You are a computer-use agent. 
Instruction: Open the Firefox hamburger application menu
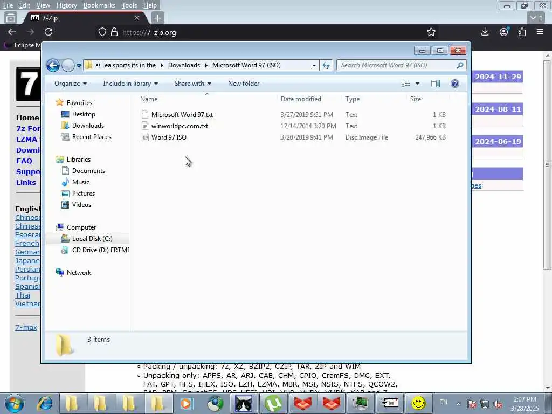[x=540, y=32]
